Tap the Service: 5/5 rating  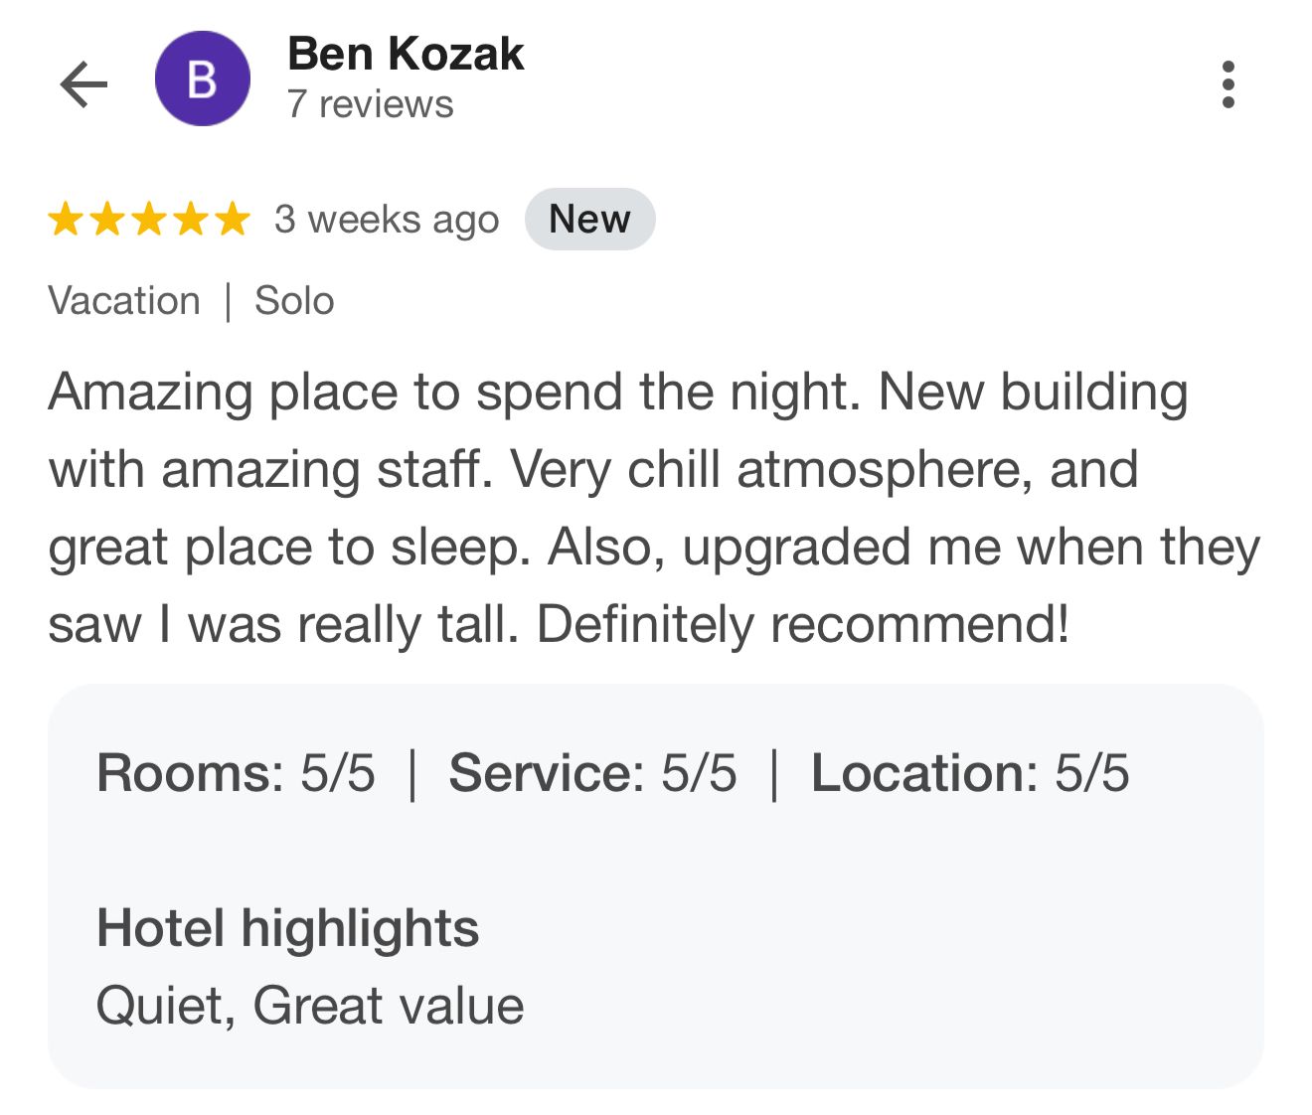[592, 773]
